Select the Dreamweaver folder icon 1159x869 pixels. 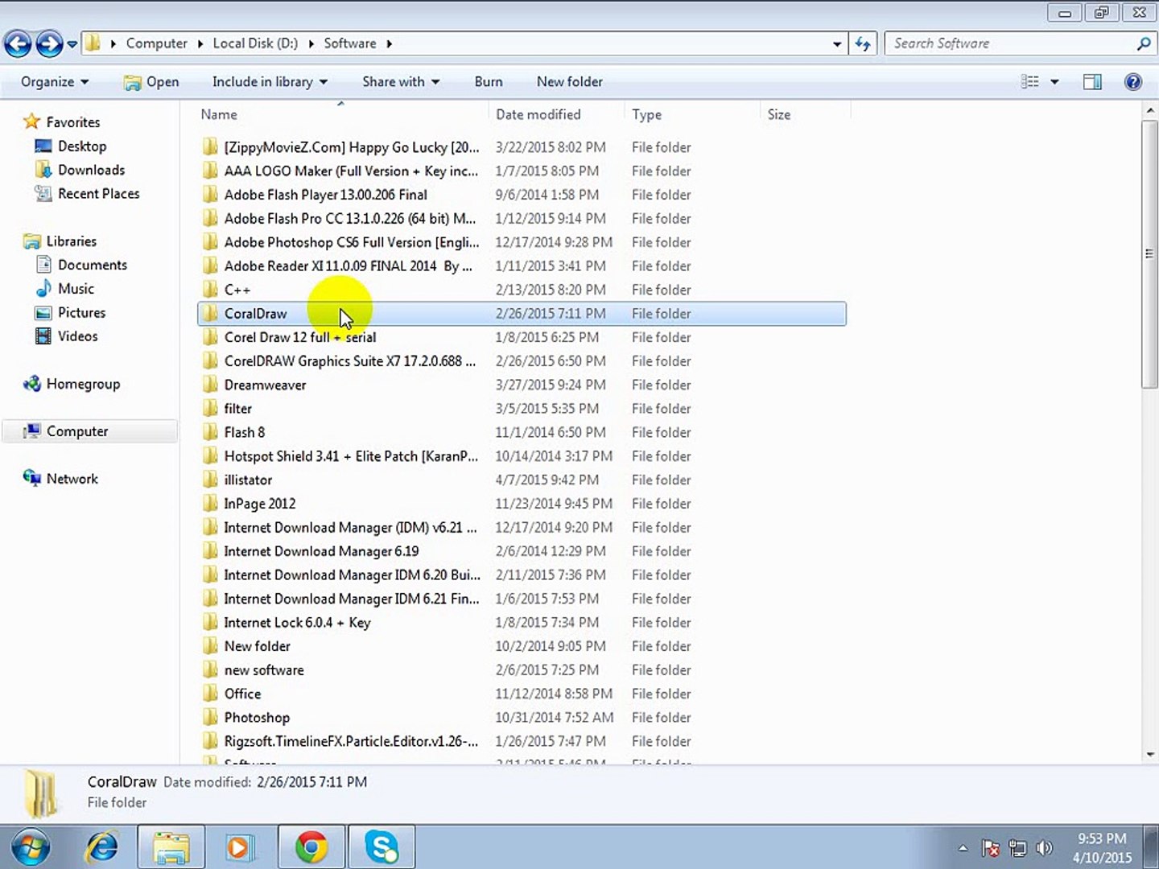[x=210, y=385]
